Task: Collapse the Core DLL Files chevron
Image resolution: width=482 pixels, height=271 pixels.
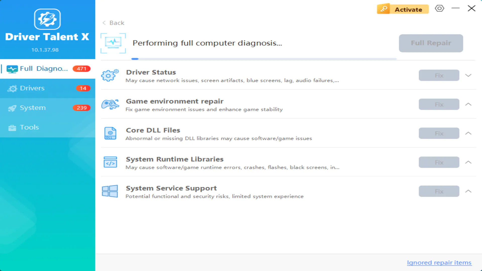Action: point(468,133)
